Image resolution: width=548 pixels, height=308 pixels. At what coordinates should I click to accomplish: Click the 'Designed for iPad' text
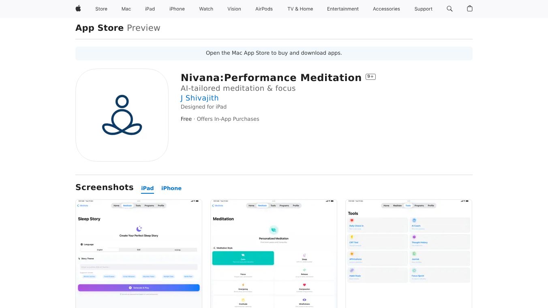(x=203, y=107)
